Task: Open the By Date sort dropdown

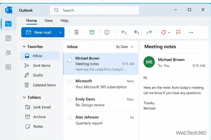Action: pos(125,47)
